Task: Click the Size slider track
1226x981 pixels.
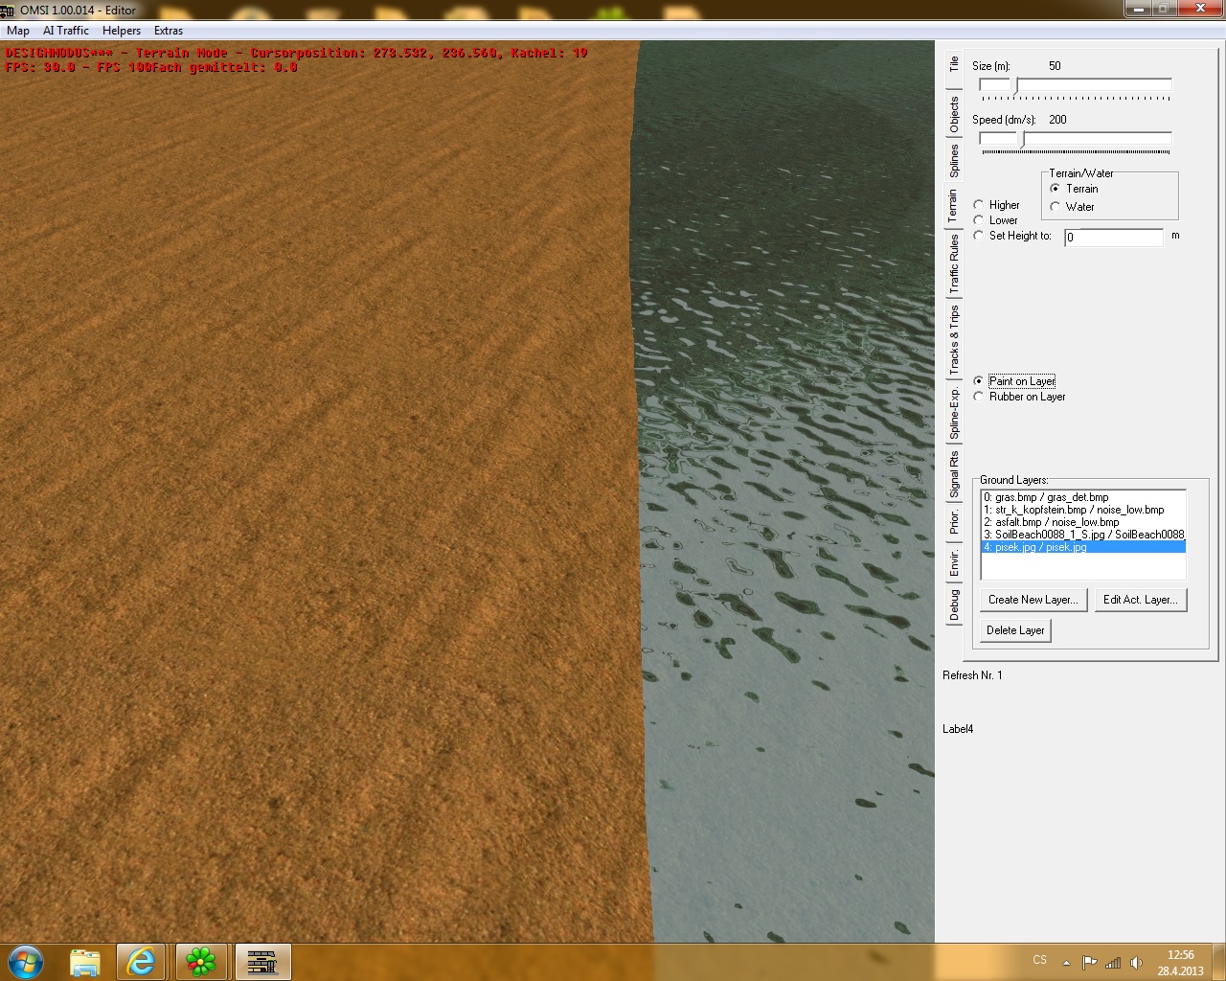Action: (x=1092, y=85)
